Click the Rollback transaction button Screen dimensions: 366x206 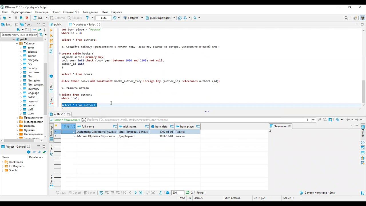pyautogui.click(x=75, y=18)
